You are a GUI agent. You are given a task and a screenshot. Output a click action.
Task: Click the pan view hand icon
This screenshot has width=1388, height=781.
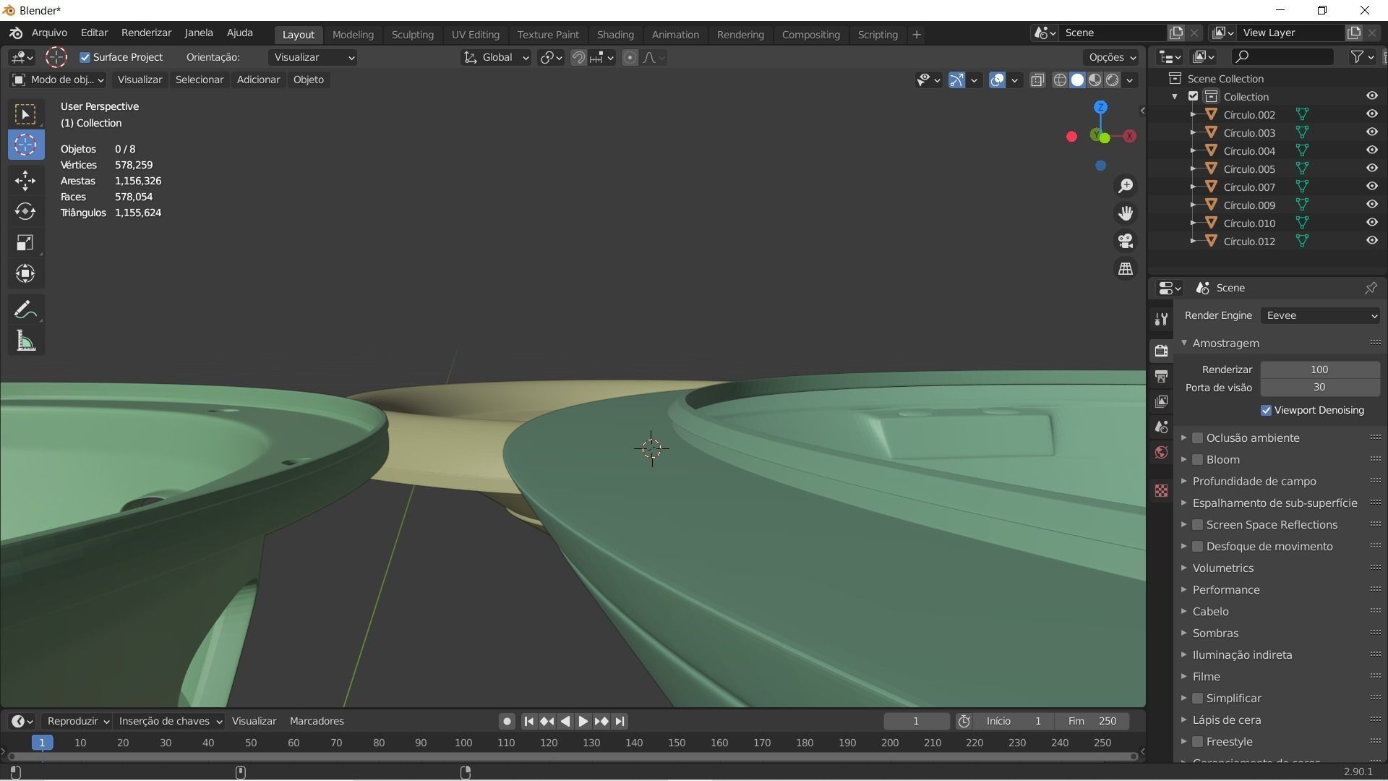(1126, 213)
